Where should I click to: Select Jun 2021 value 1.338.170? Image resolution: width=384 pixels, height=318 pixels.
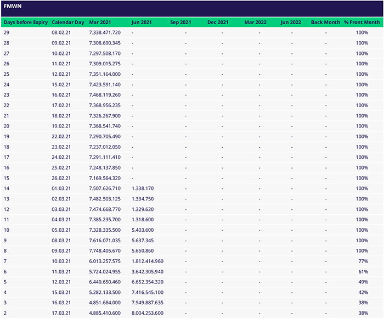[143, 188]
